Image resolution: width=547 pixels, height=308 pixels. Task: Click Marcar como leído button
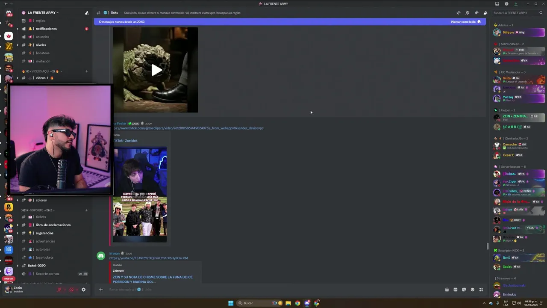coord(466,22)
